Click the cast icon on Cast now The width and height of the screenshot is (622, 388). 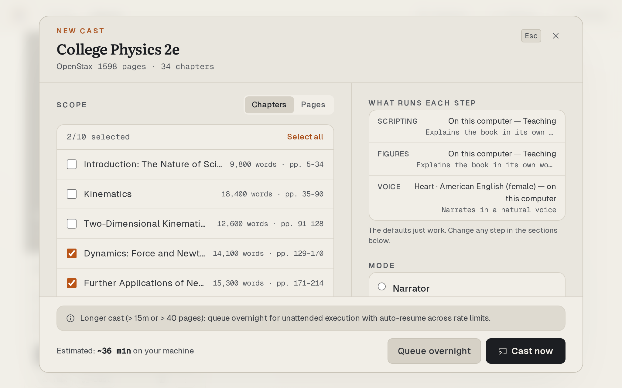click(x=503, y=351)
